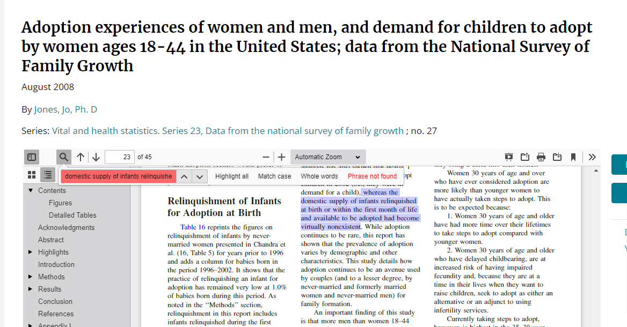This screenshot has width=627, height=327.
Task: Switch to presentation mode
Action: click(x=509, y=157)
